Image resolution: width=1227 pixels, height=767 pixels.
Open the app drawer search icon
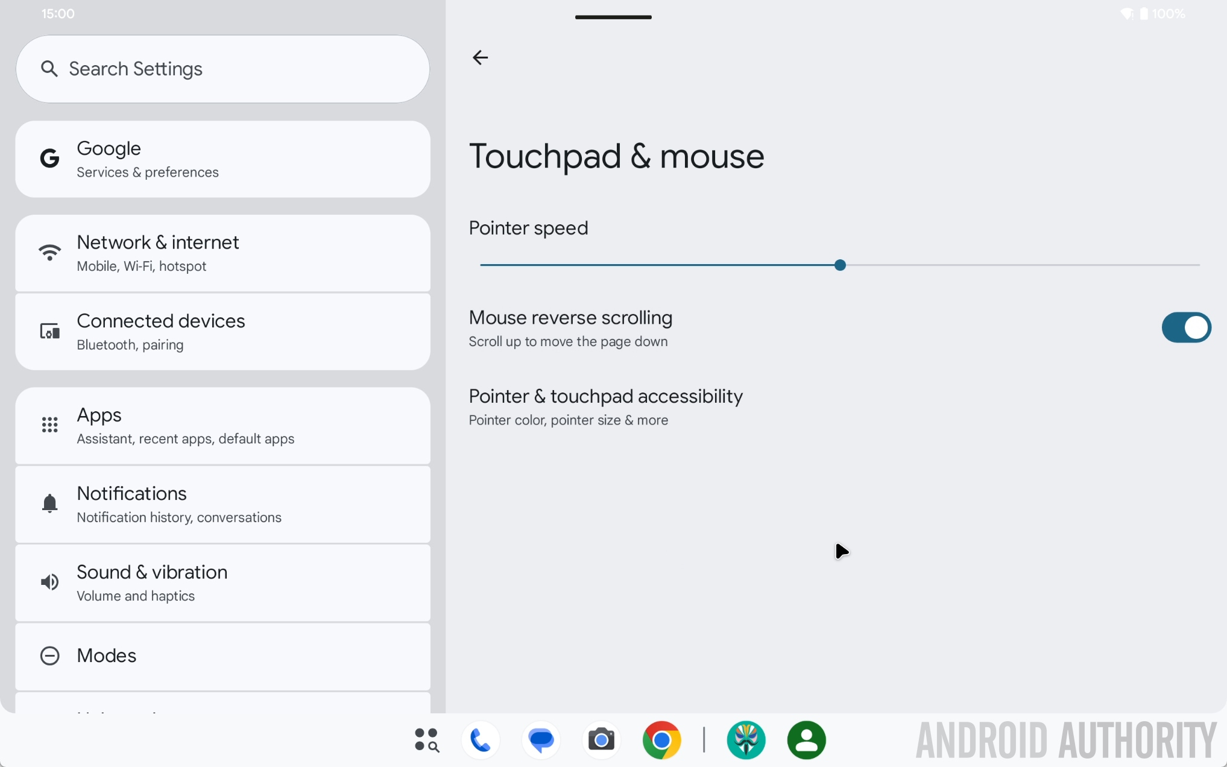[x=427, y=740]
